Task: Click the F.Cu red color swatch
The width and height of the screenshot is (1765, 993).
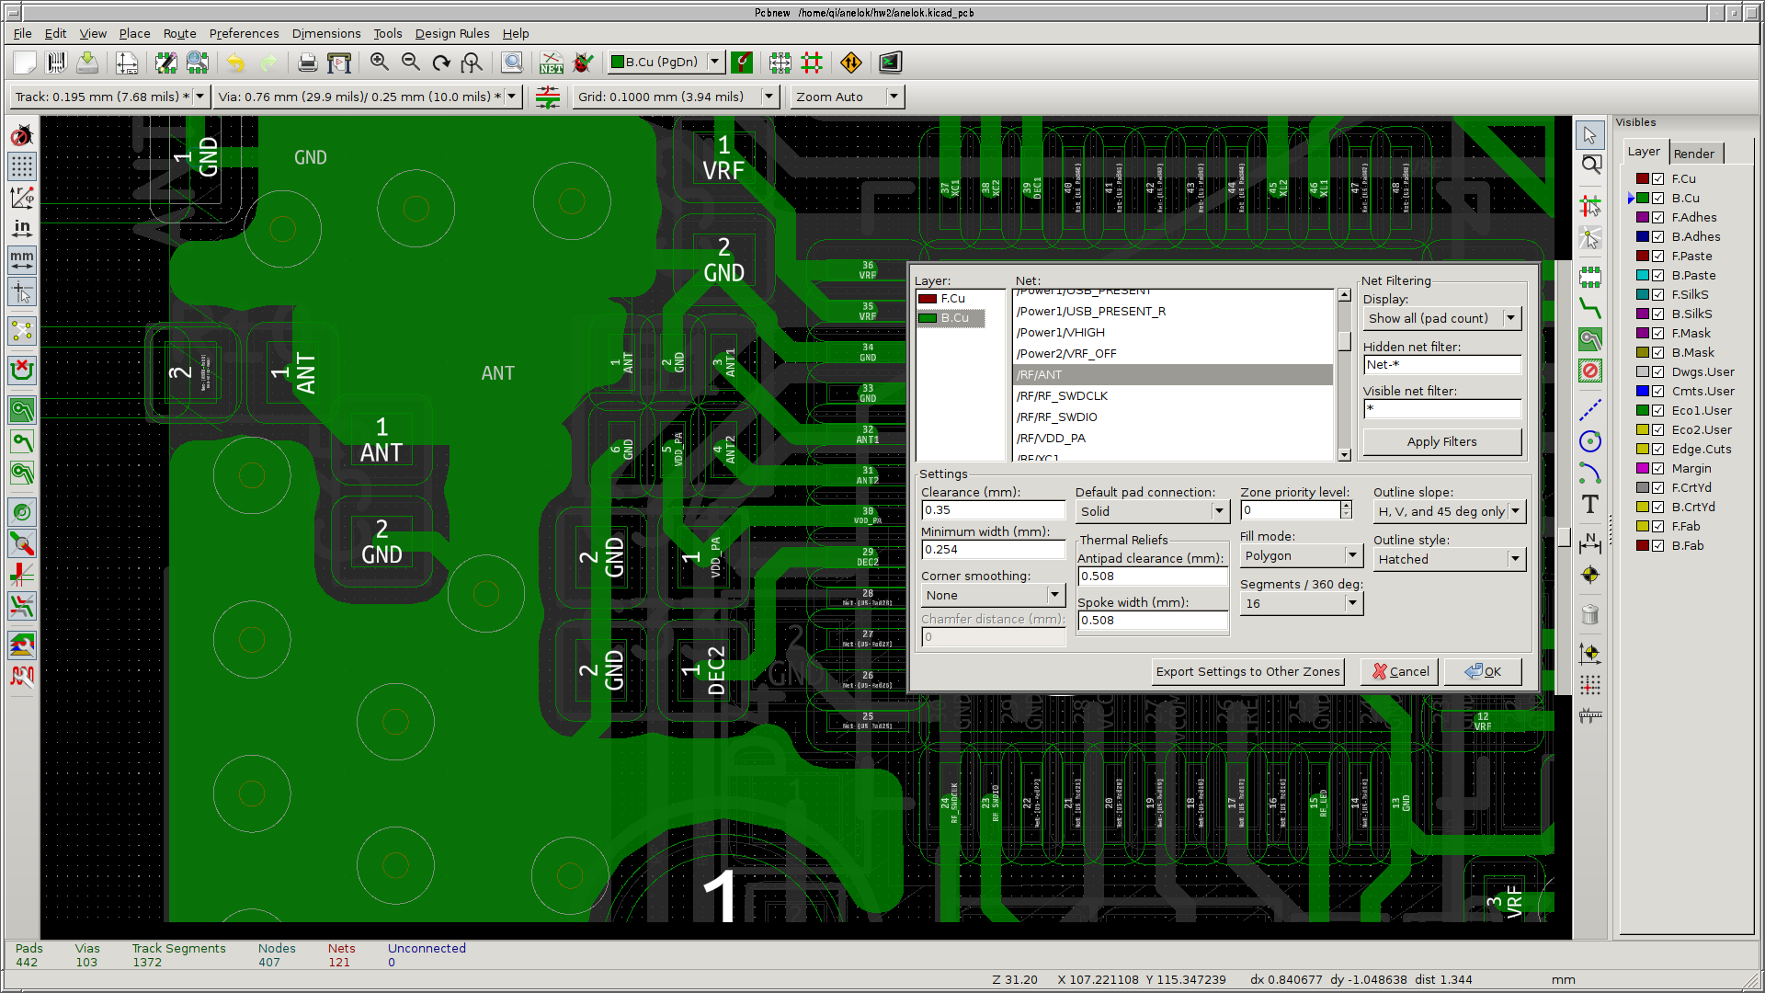Action: point(1642,179)
